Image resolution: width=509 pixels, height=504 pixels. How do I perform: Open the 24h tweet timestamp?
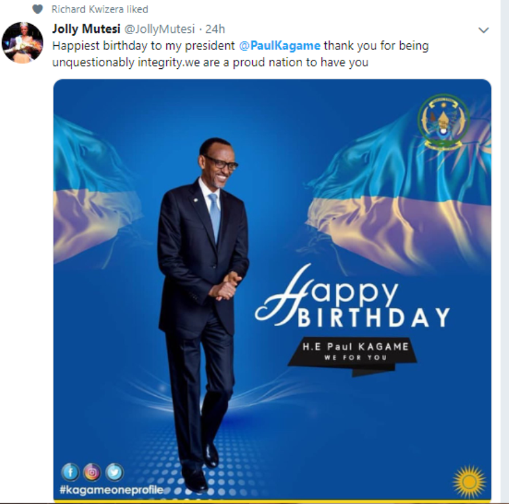(x=215, y=29)
